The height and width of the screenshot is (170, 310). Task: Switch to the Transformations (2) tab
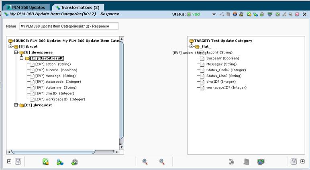(x=77, y=7)
